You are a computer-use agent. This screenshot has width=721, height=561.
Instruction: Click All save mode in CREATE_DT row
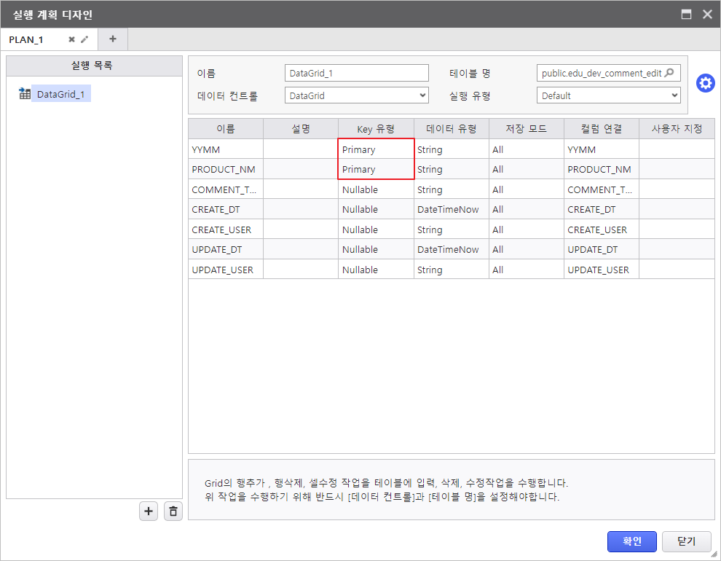526,209
